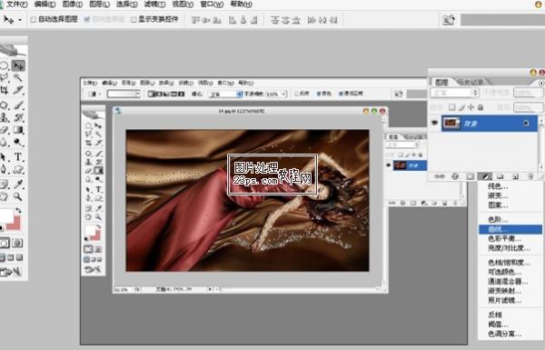Screen dimensions: 545x350
Task: Select the Brush tool
Action: click(18, 105)
